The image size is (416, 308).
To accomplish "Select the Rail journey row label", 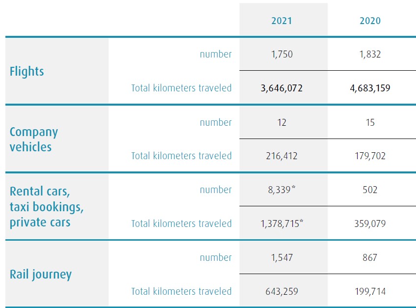I will tap(41, 274).
